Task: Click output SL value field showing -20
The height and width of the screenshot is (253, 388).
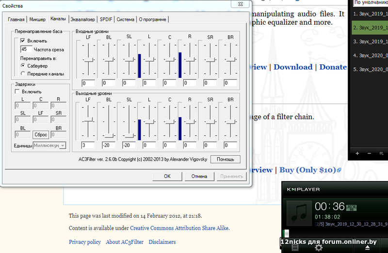Action: (129, 145)
